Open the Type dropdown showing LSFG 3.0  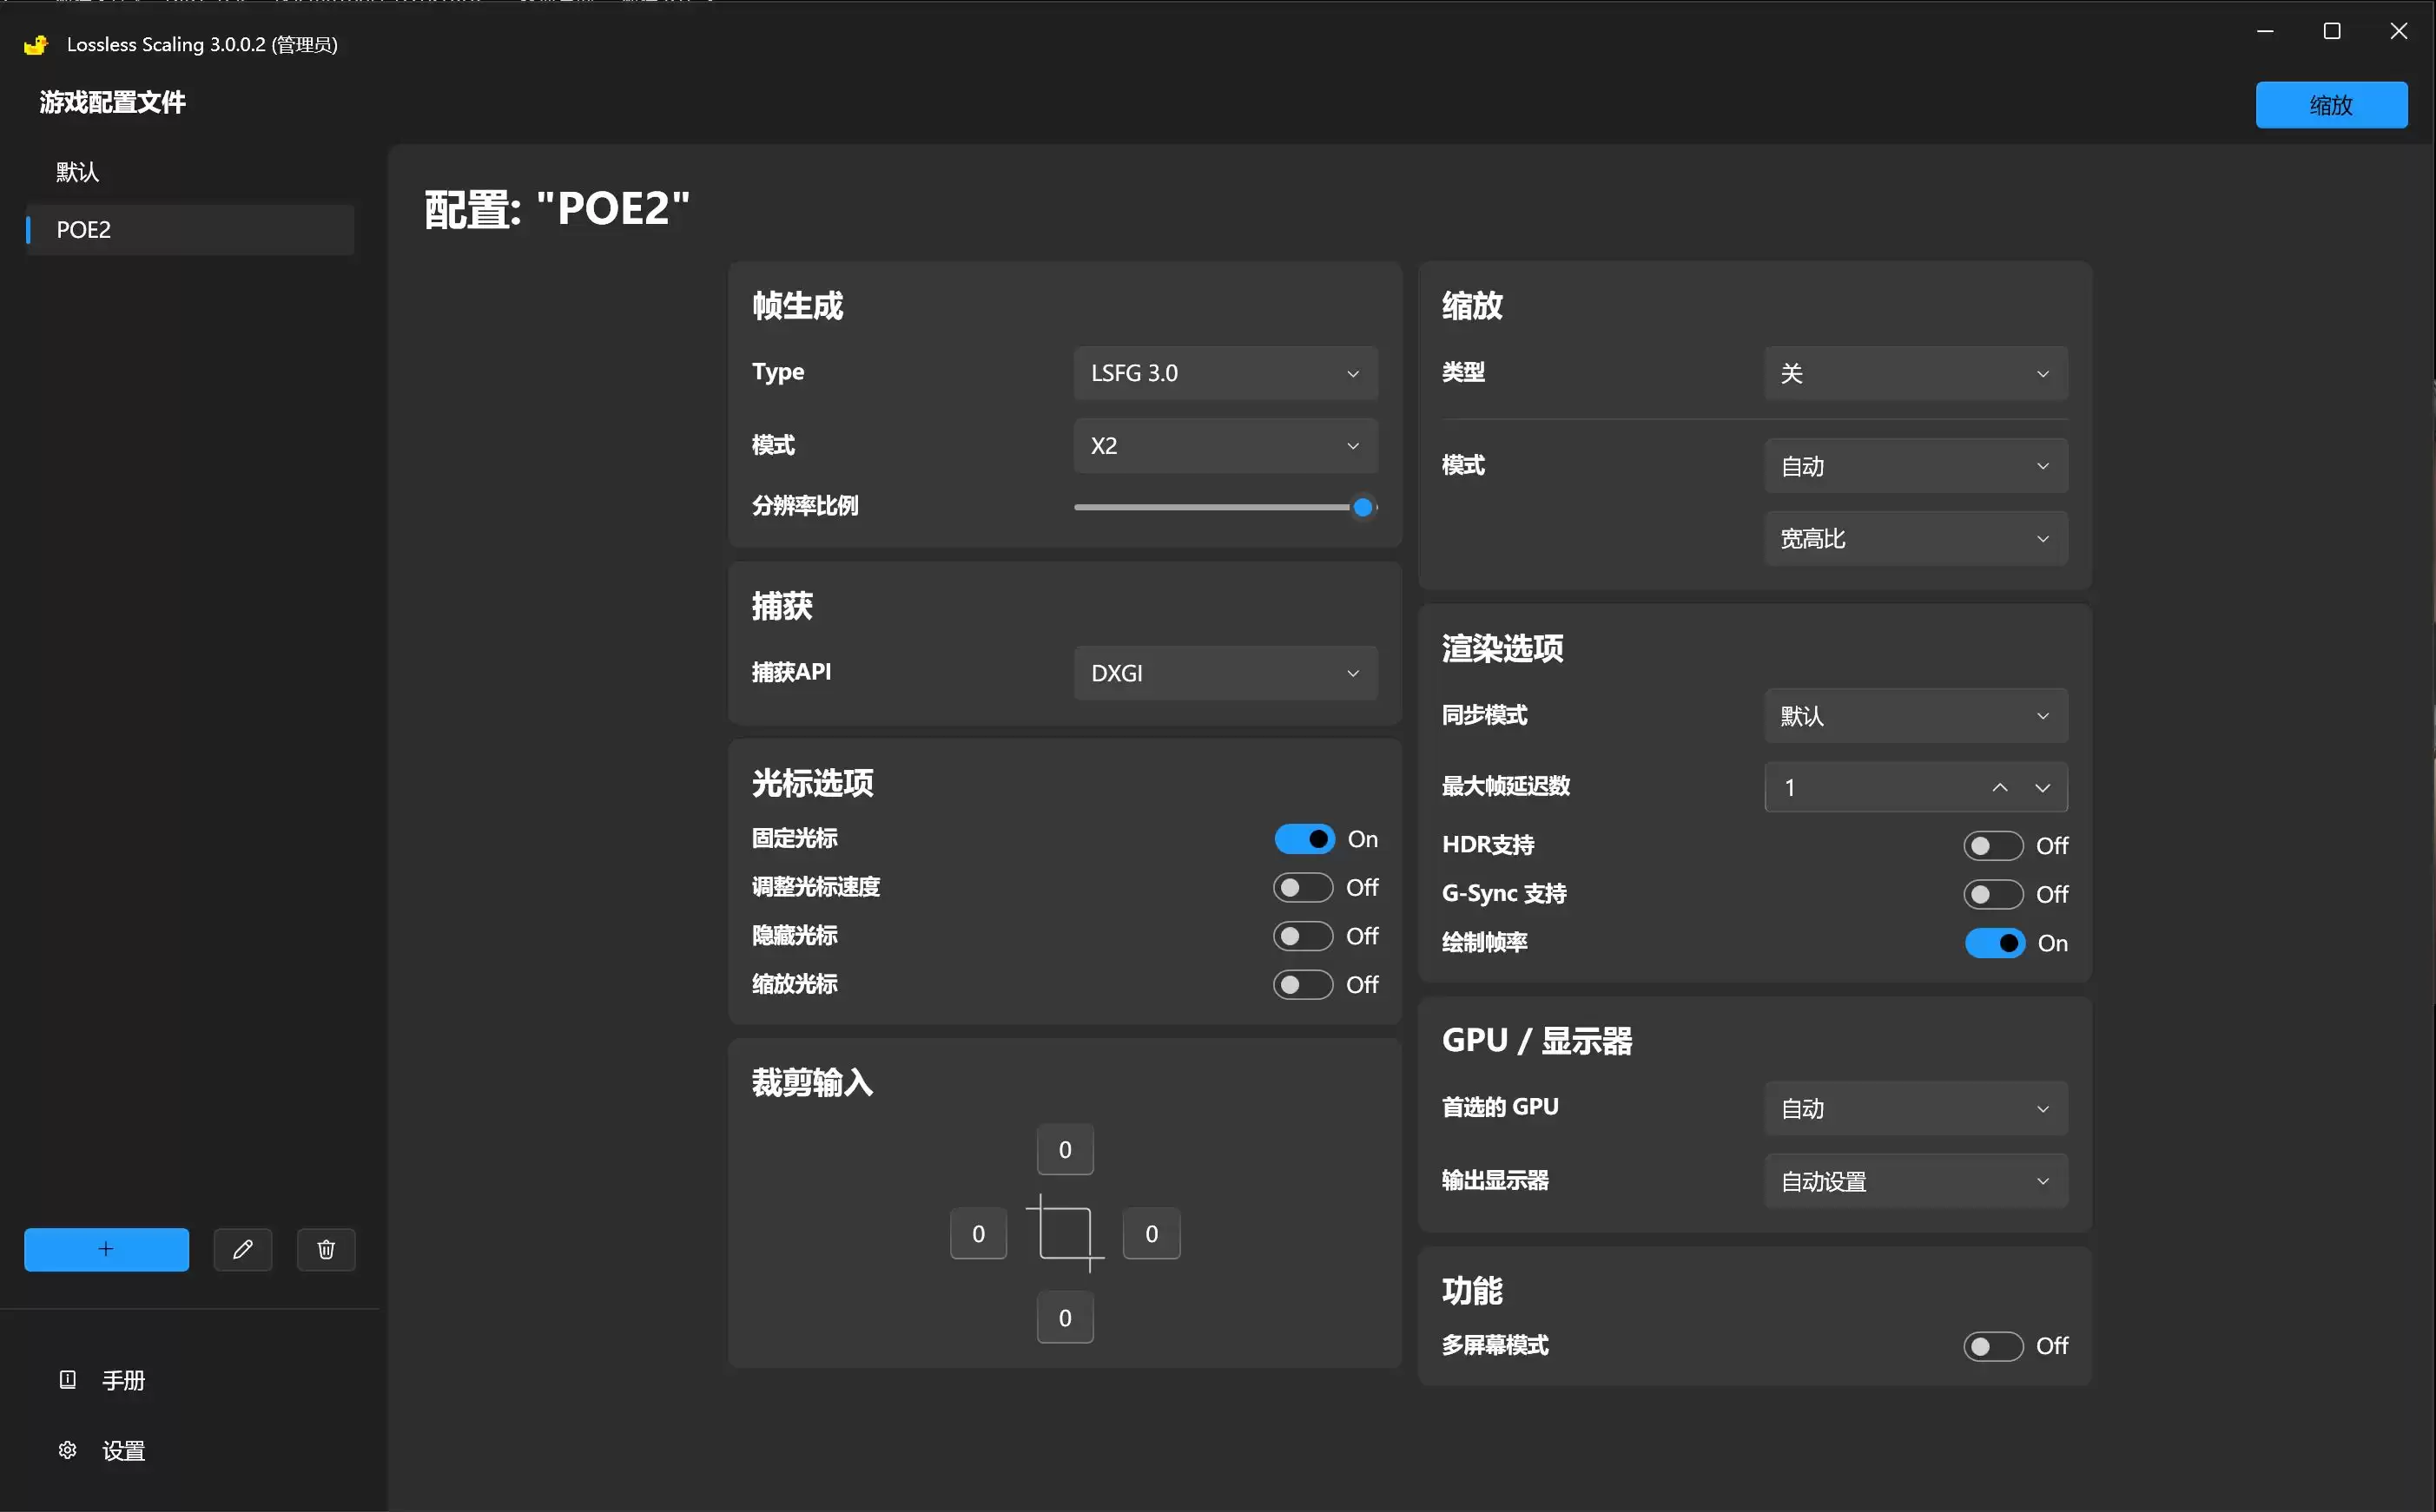[x=1225, y=373]
